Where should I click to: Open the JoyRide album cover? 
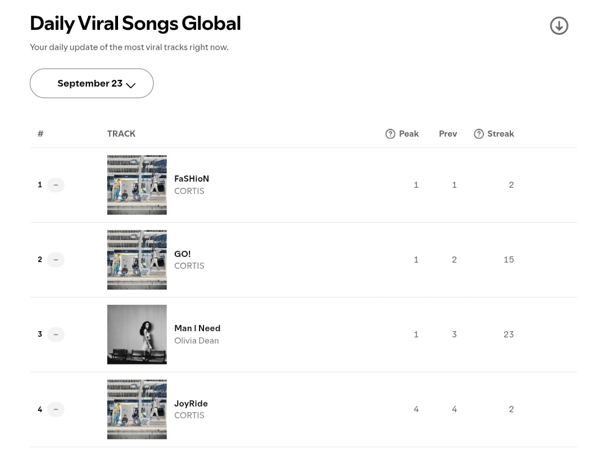(137, 409)
